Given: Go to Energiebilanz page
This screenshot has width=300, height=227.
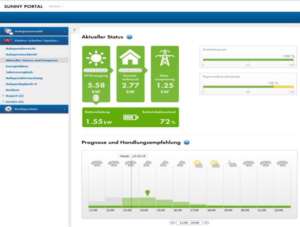Looking at the screenshot, I should coord(18,66).
